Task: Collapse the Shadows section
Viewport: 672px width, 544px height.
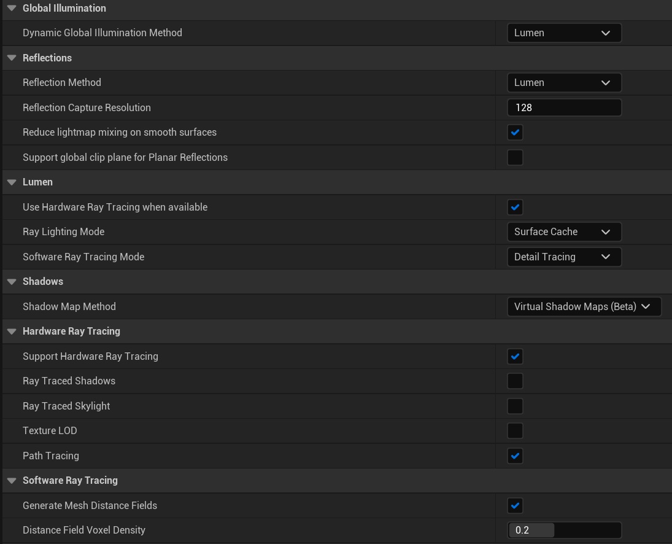Action: [x=12, y=282]
